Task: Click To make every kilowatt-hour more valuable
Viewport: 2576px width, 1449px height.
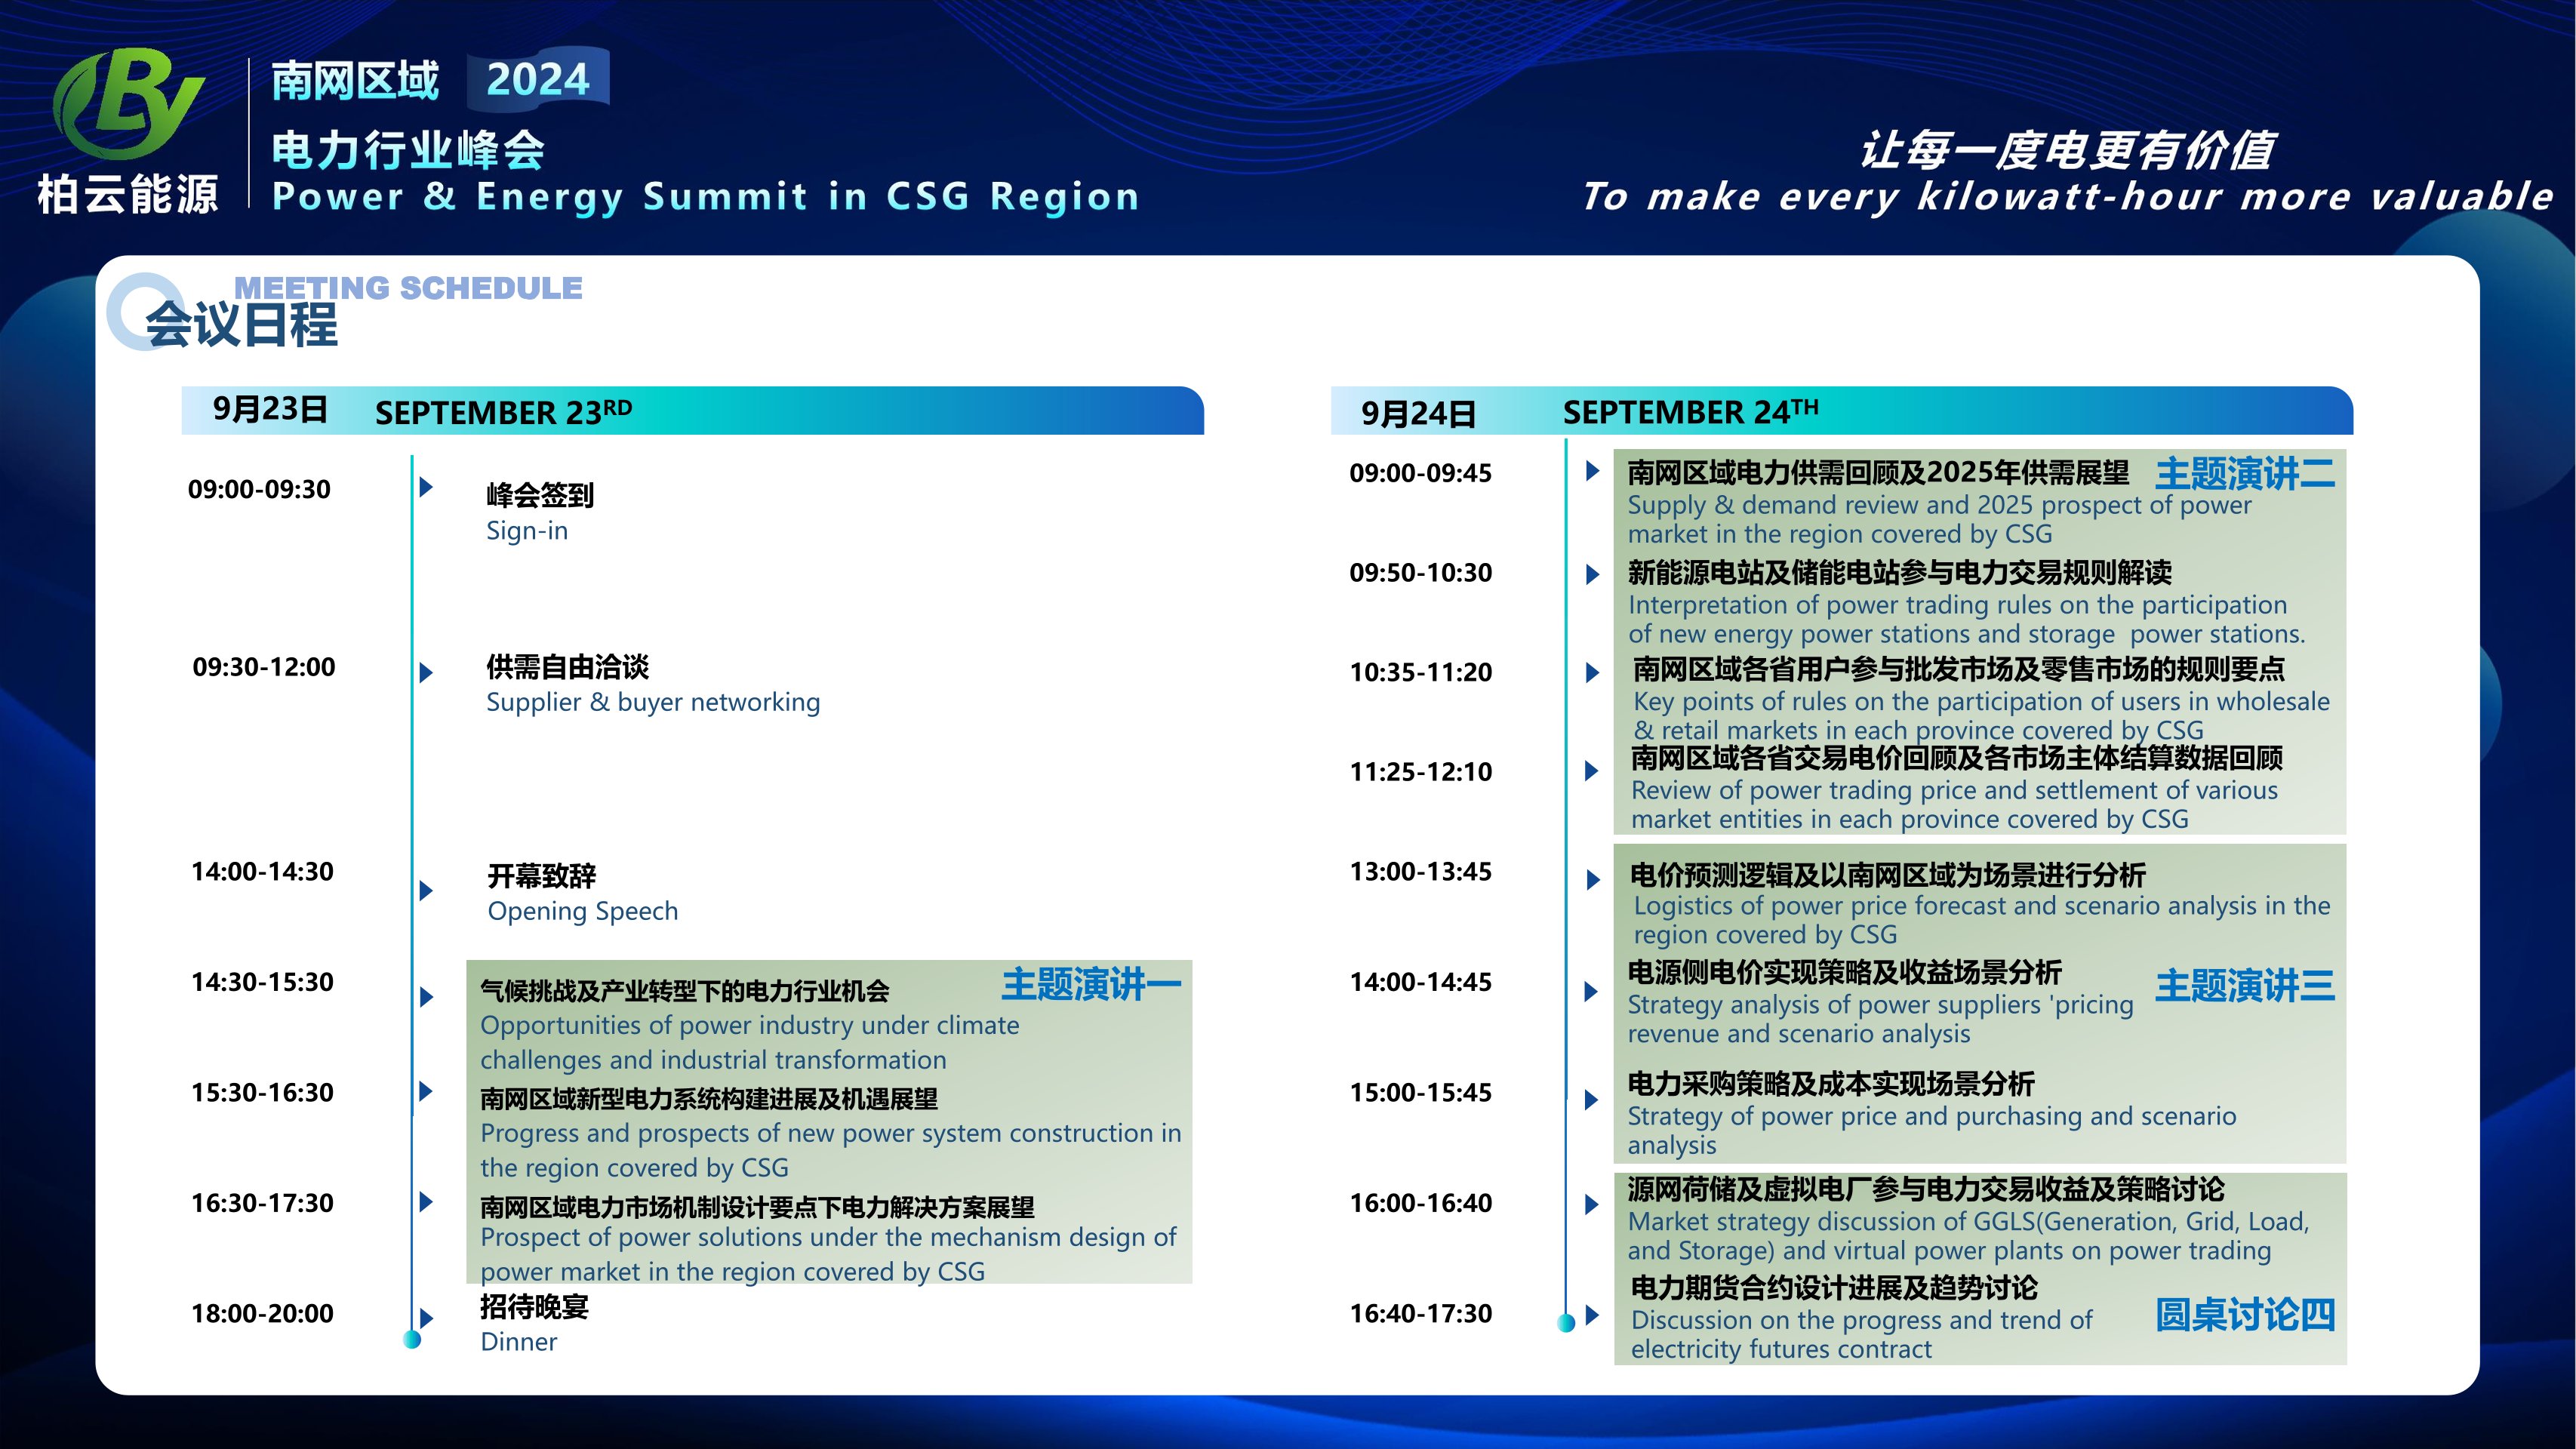Action: [2067, 197]
